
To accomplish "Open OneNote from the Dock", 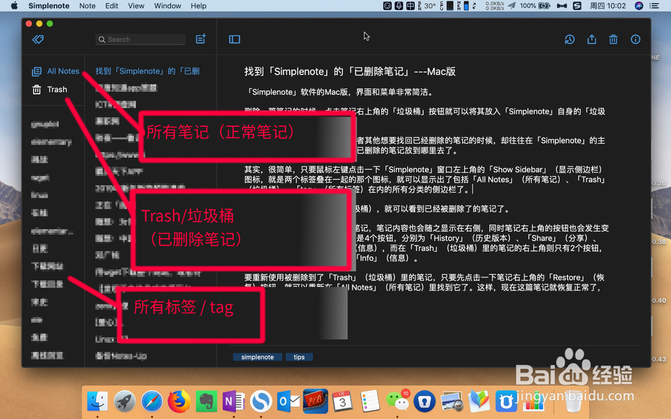I will pos(234,401).
